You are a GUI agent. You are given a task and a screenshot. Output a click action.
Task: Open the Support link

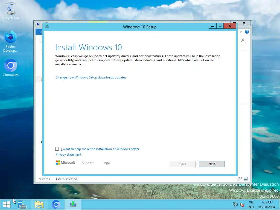[x=88, y=163]
